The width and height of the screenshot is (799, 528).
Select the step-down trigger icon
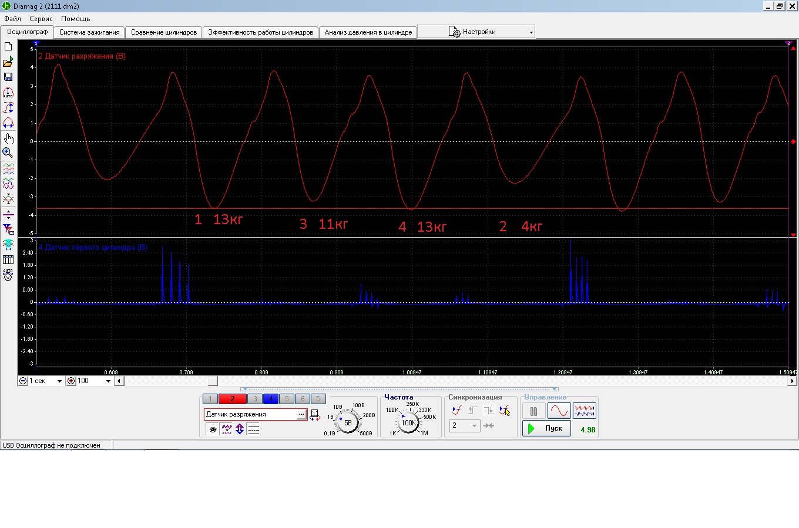[489, 411]
